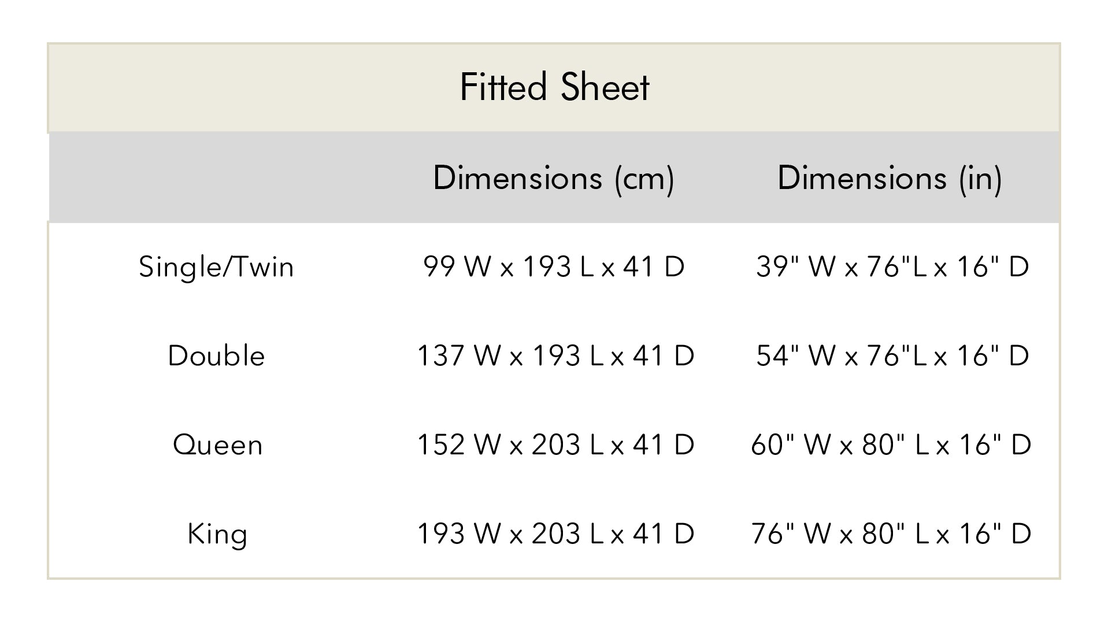Click Queen dimensions in inches cell
The image size is (1108, 622).
(891, 445)
